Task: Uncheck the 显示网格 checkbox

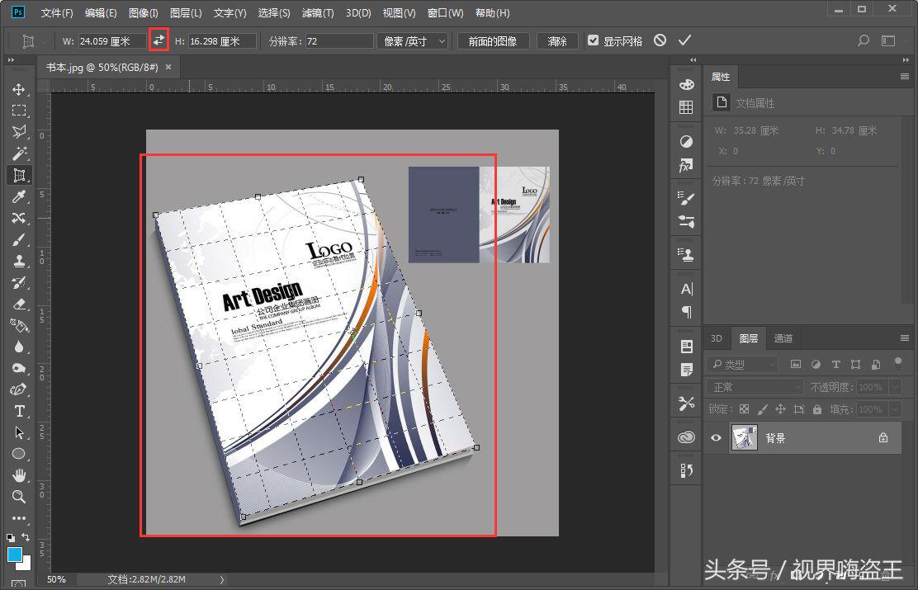Action: [593, 40]
